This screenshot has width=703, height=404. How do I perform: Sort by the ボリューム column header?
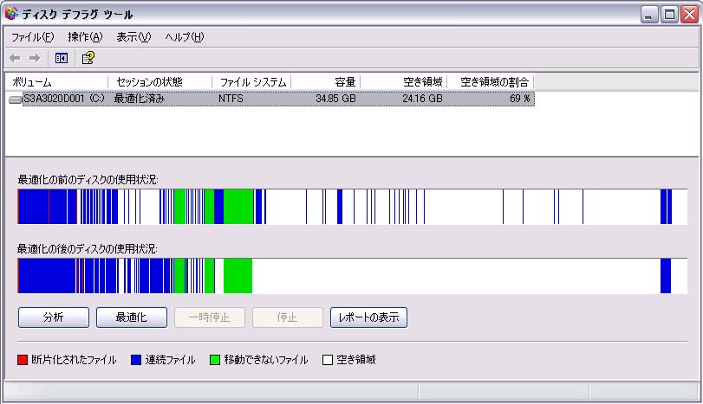coord(56,82)
